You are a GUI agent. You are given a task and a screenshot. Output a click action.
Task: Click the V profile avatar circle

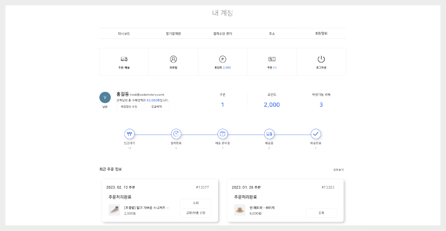coord(105,97)
